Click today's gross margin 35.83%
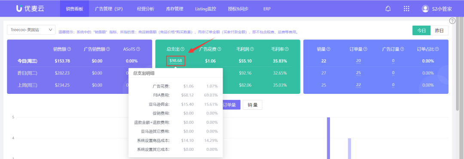This screenshot has width=464, height=159. [x=280, y=61]
